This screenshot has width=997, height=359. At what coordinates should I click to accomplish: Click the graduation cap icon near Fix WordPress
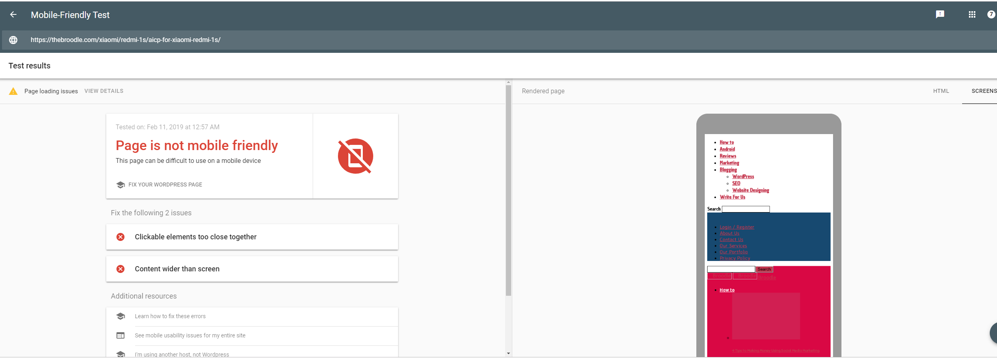click(x=120, y=185)
